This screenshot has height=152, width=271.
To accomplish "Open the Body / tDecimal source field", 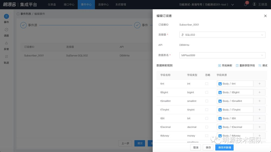I will pos(235,127).
